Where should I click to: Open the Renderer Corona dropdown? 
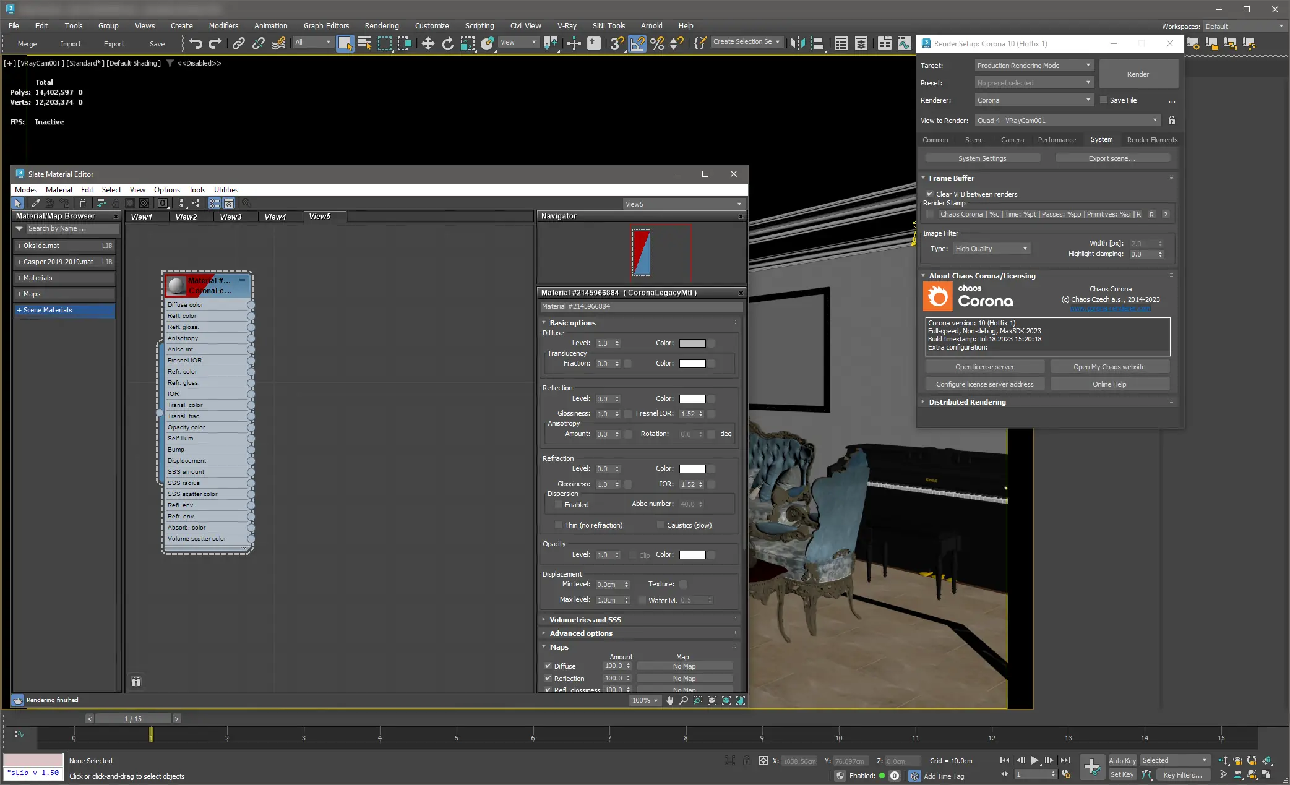1033,100
